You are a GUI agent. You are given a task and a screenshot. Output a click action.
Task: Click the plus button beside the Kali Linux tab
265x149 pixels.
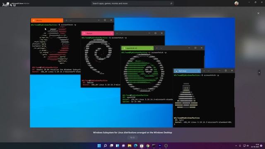click(x=204, y=71)
